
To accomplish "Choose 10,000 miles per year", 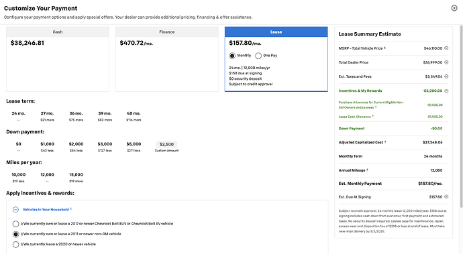I will [x=18, y=178].
